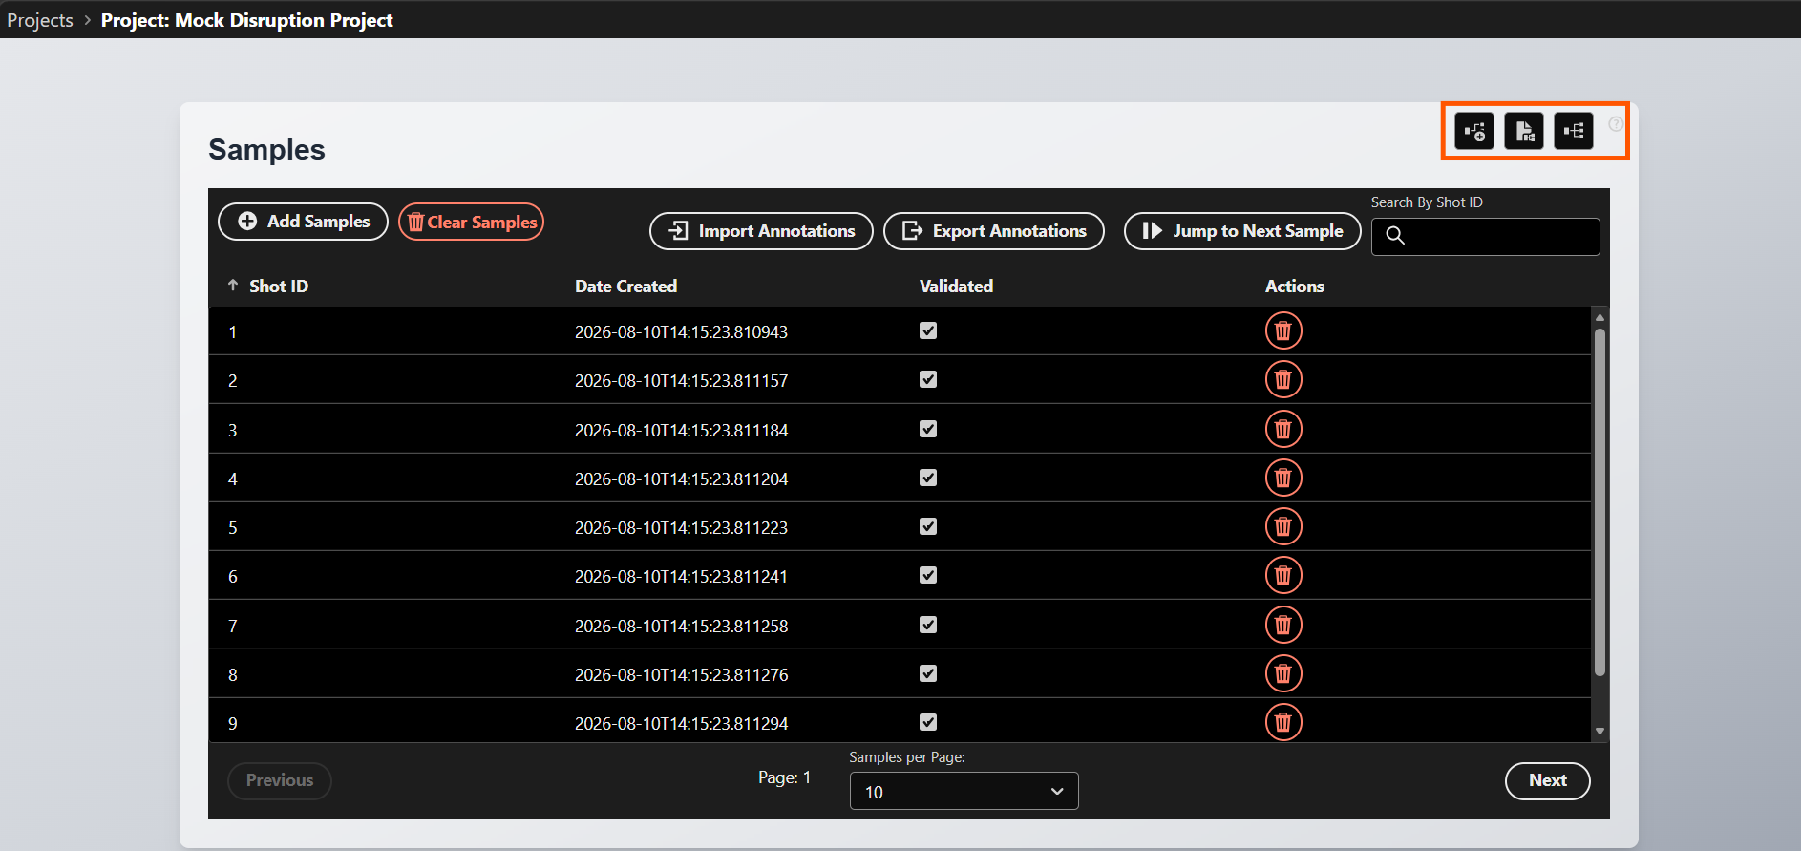1801x851 pixels.
Task: Delete sample with Shot ID 9
Action: pyautogui.click(x=1283, y=722)
